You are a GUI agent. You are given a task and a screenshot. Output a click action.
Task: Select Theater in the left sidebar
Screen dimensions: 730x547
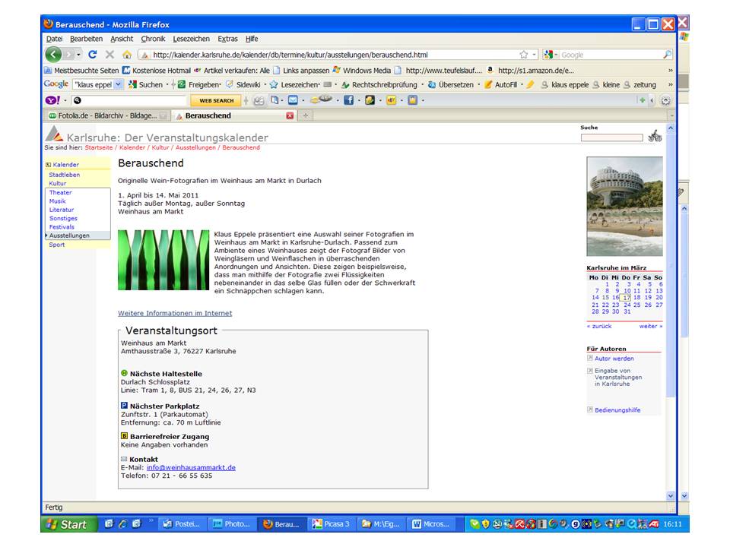(61, 192)
